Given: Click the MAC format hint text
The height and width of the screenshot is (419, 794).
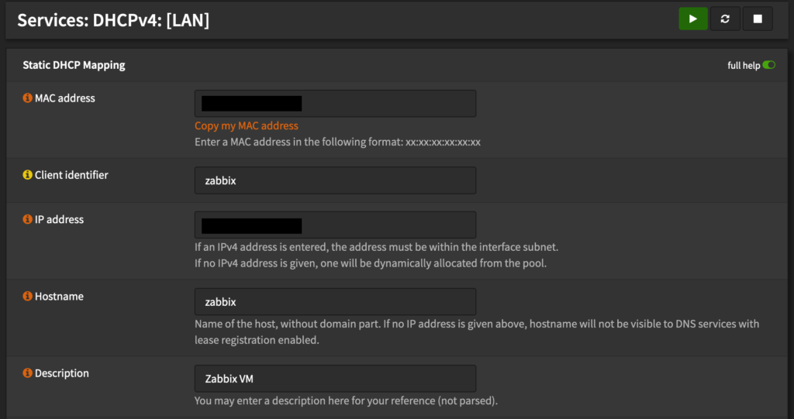Looking at the screenshot, I should point(337,143).
